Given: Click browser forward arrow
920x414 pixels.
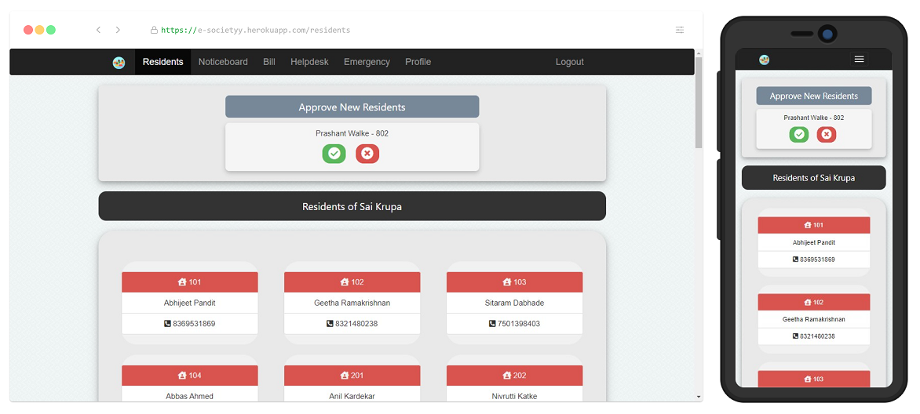Looking at the screenshot, I should coord(118,30).
